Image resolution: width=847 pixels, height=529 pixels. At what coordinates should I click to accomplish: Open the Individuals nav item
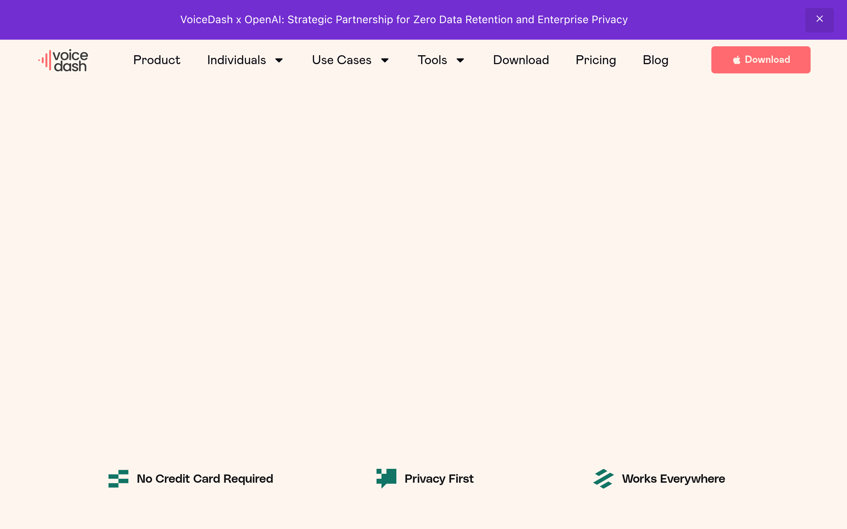click(x=236, y=60)
